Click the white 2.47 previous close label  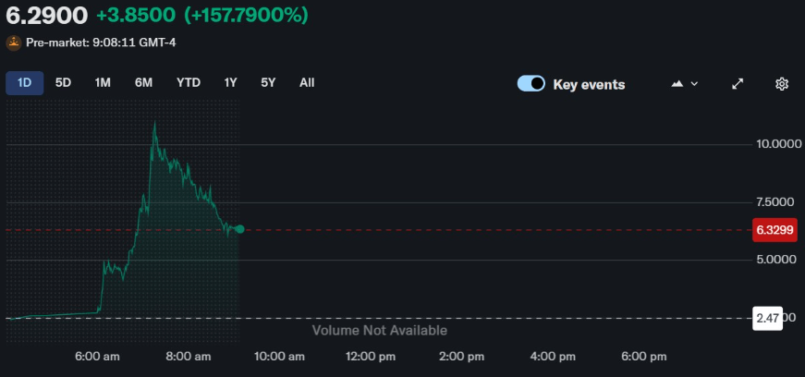pyautogui.click(x=769, y=317)
